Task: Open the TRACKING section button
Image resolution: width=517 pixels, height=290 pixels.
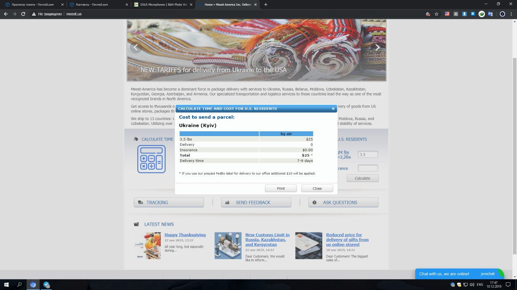Action: coord(169,202)
